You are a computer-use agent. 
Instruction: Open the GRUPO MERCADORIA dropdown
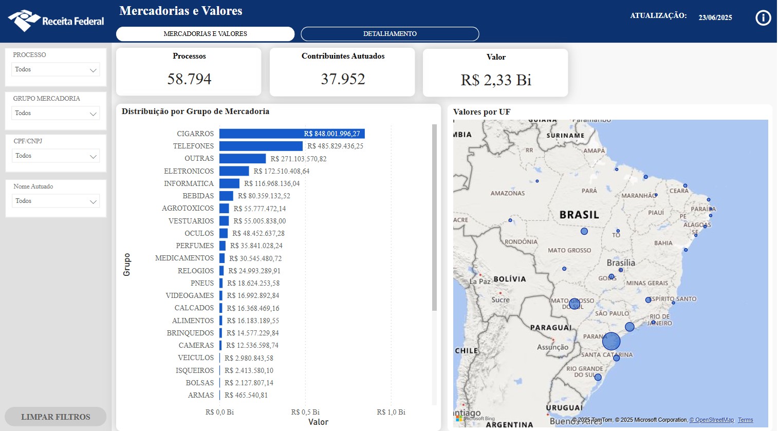click(55, 114)
